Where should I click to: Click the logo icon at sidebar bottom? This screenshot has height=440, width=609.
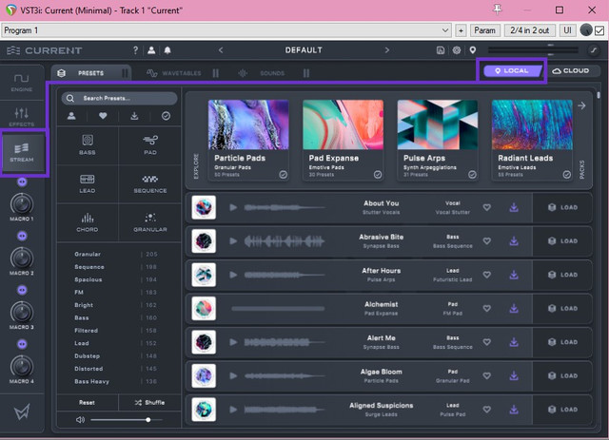[22, 411]
